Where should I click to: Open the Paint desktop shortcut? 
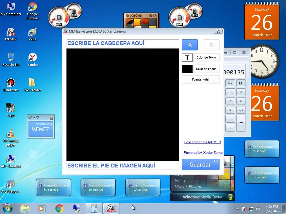click(x=32, y=34)
